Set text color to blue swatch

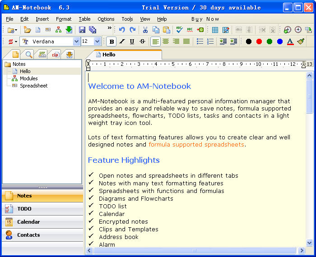coord(280,41)
